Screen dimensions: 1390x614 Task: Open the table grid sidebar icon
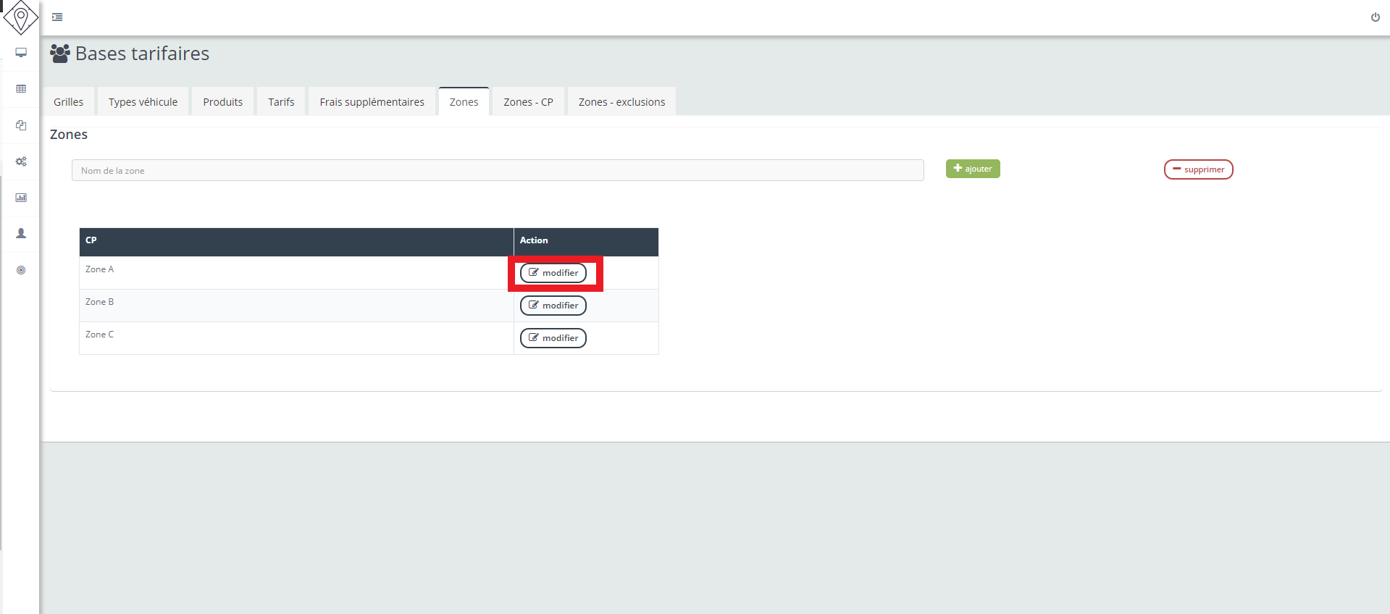[x=21, y=88]
